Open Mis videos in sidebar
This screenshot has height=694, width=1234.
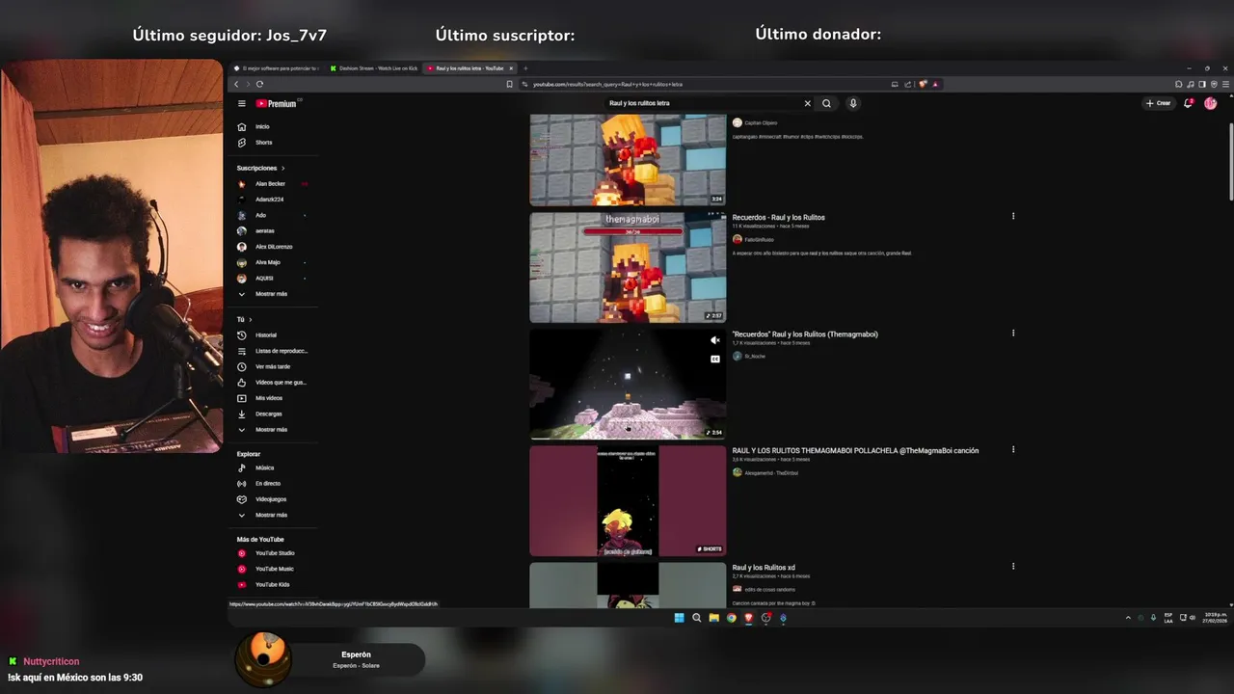pos(268,398)
